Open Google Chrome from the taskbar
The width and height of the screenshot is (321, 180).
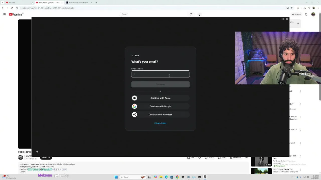point(177,177)
